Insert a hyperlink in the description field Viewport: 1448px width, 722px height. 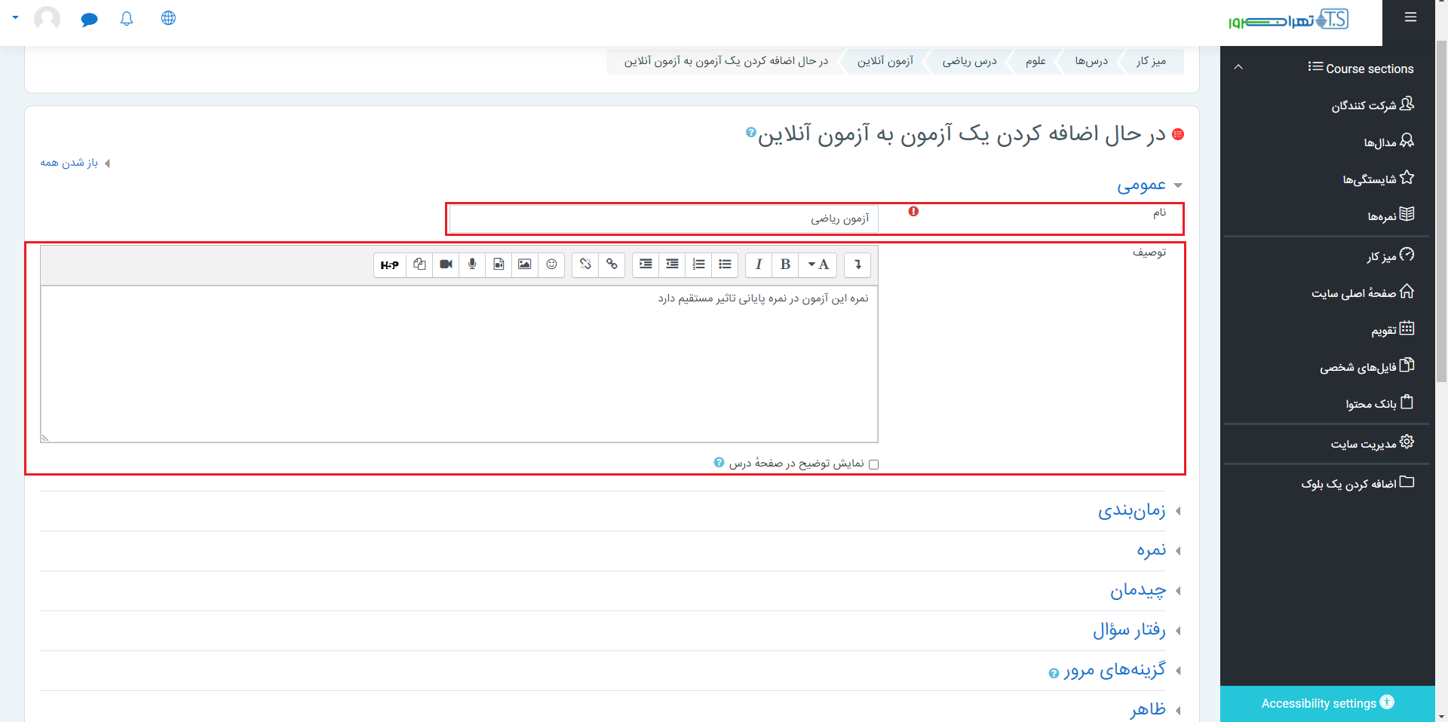coord(612,265)
